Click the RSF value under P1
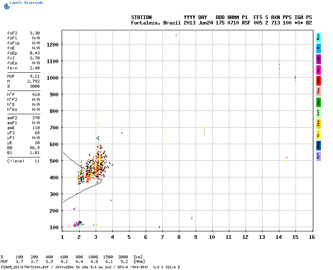Image resolution: width=333 pixels, height=270 pixels. (246, 23)
